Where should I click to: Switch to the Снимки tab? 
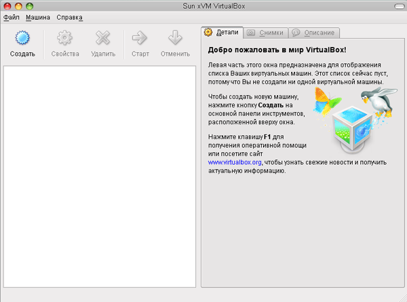(x=266, y=33)
